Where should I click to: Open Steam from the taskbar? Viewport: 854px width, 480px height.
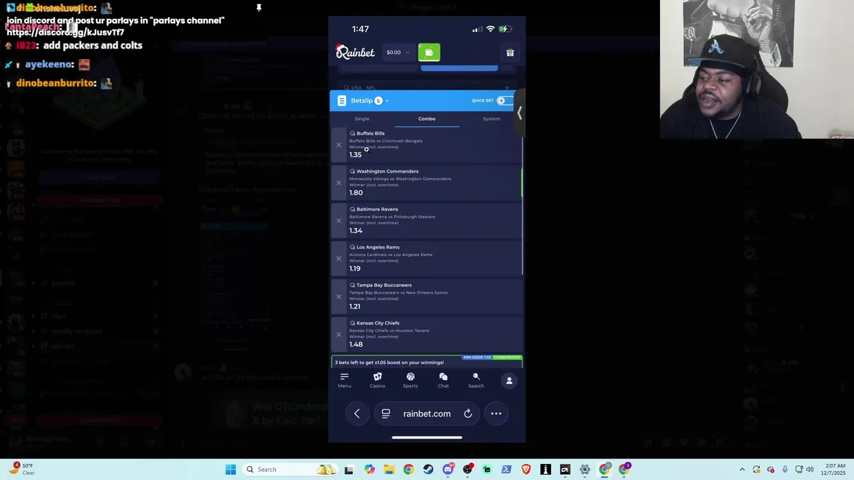point(428,469)
